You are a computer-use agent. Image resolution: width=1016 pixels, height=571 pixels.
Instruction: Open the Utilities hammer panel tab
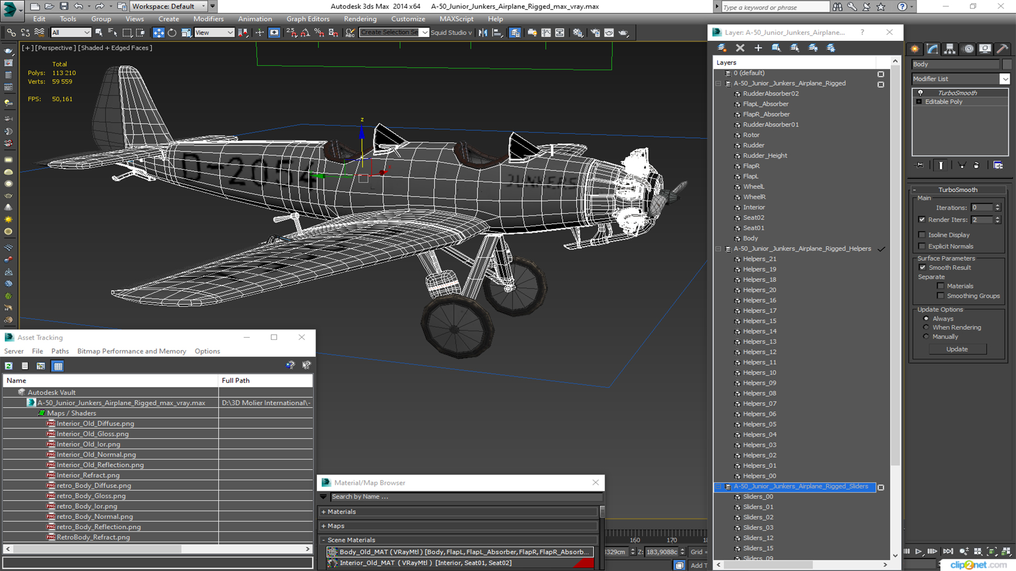tap(1002, 49)
